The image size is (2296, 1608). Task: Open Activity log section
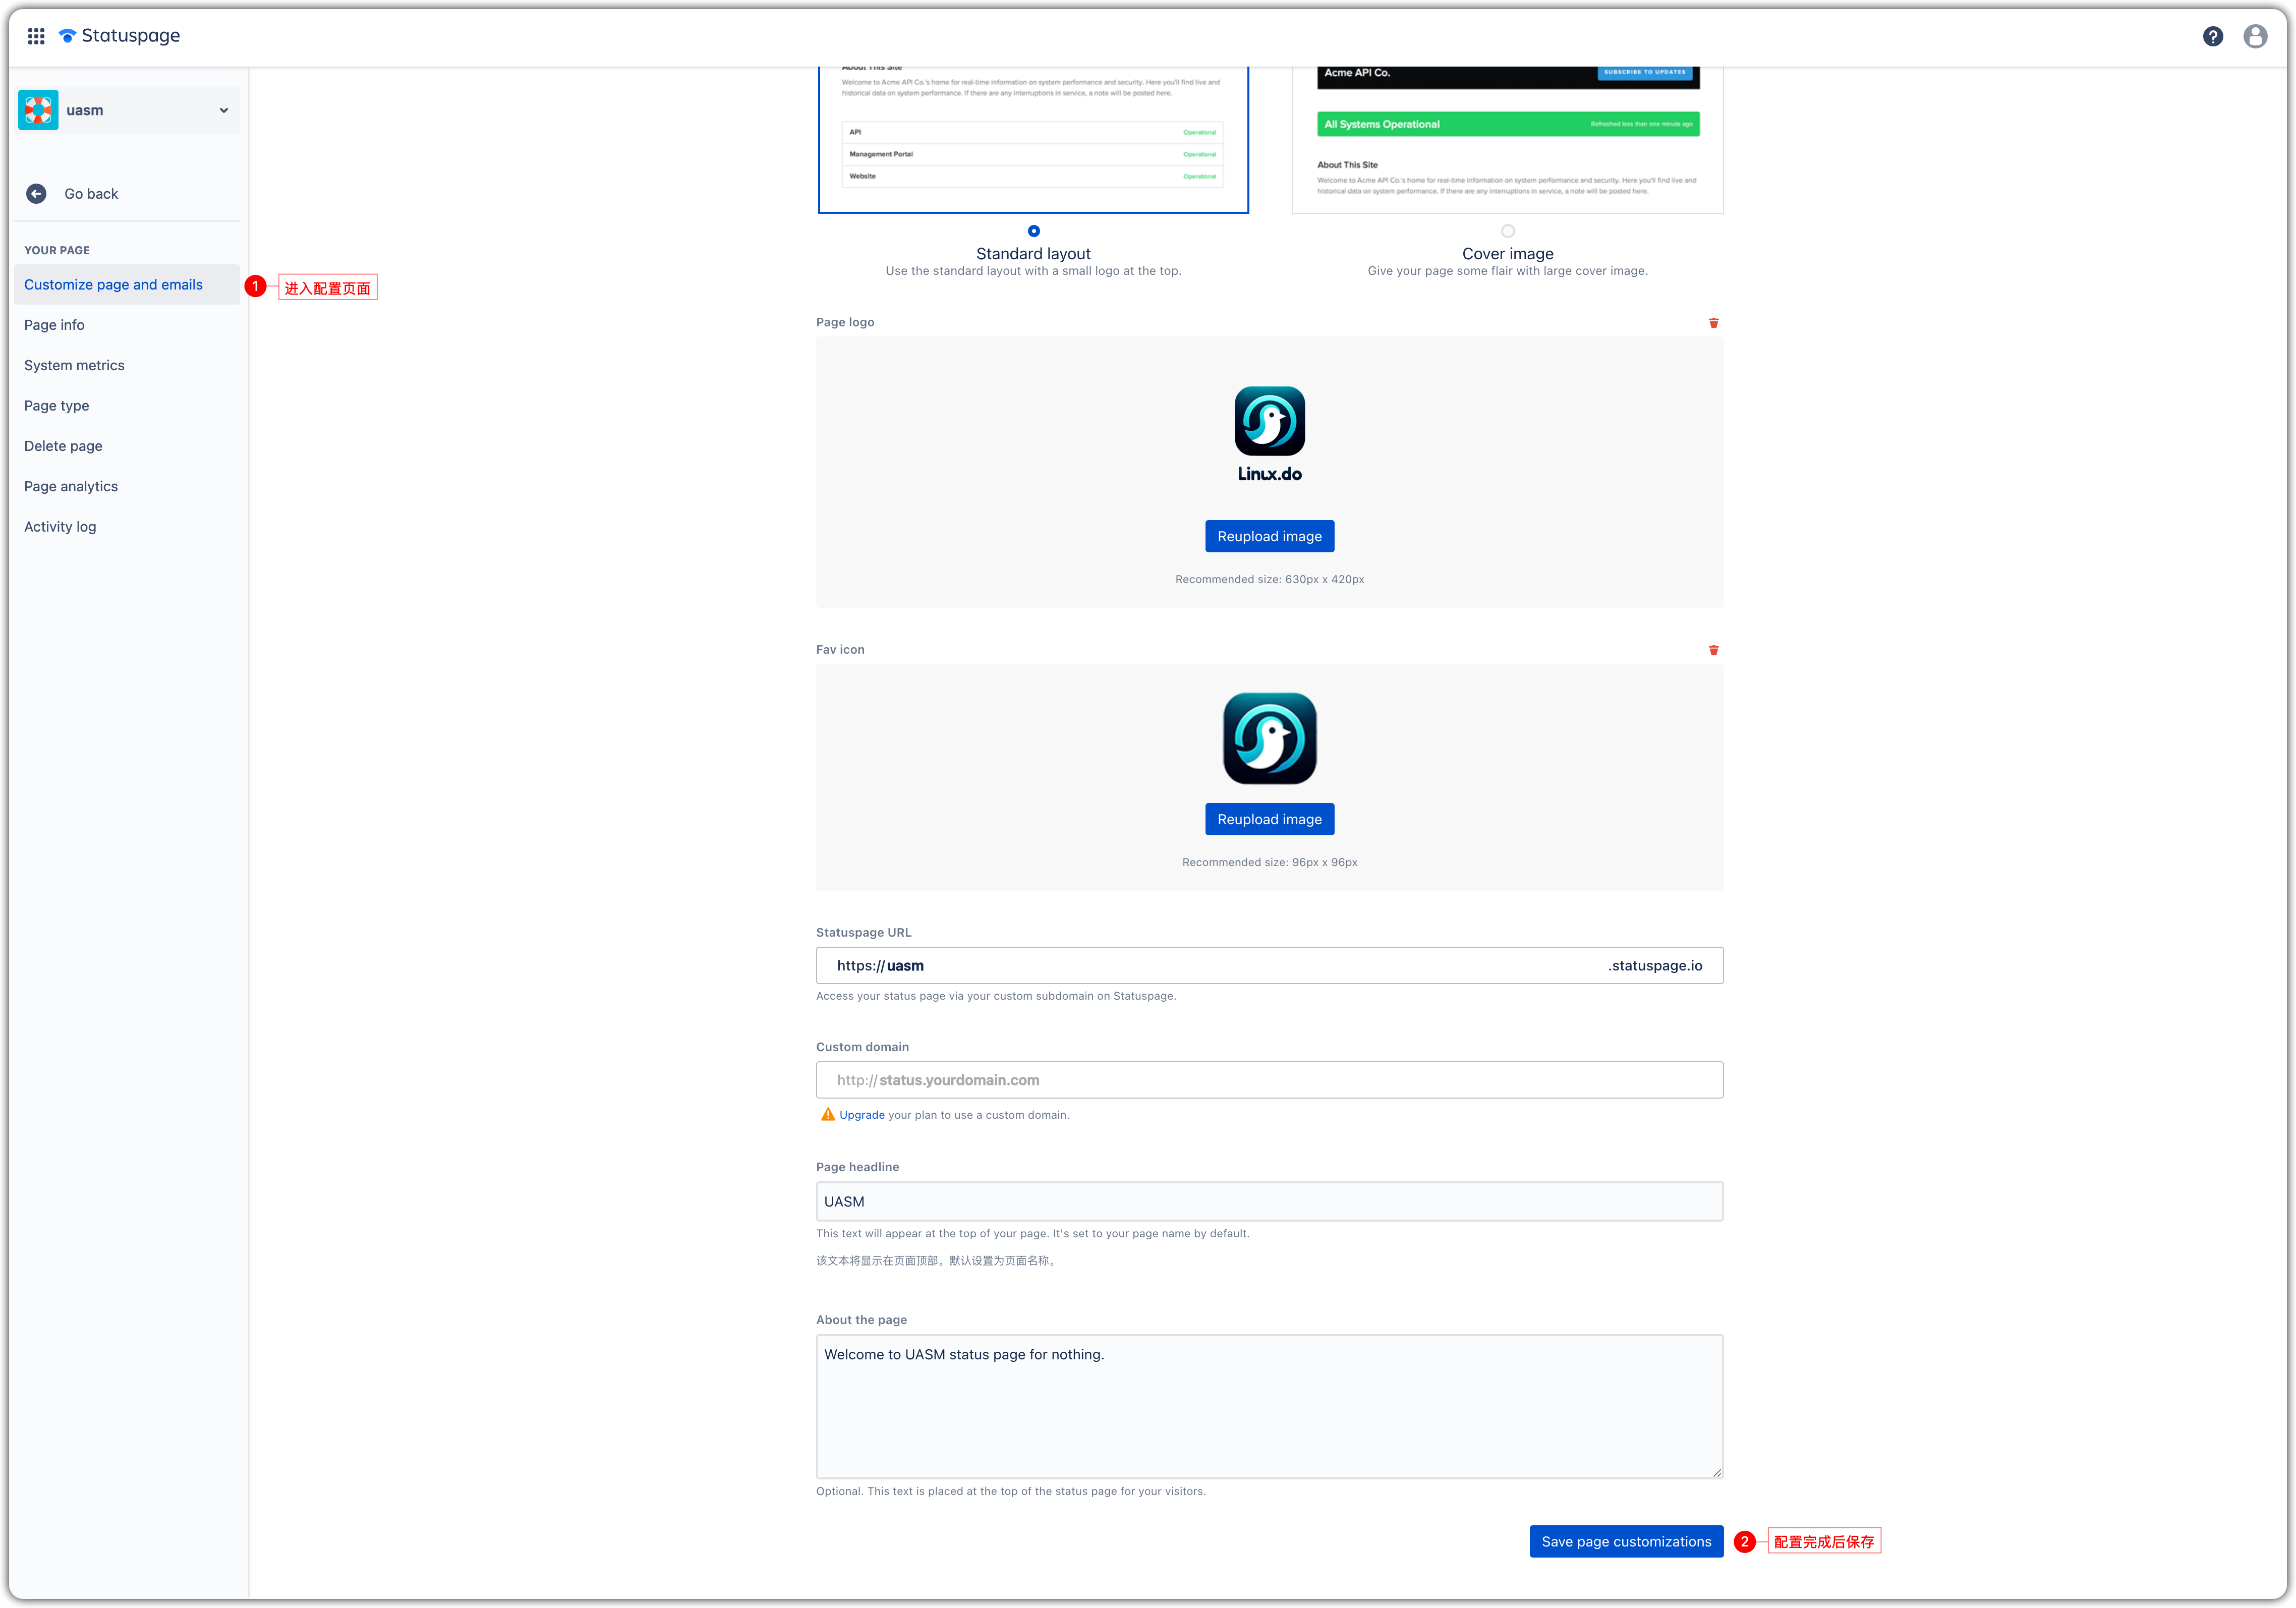(60, 527)
